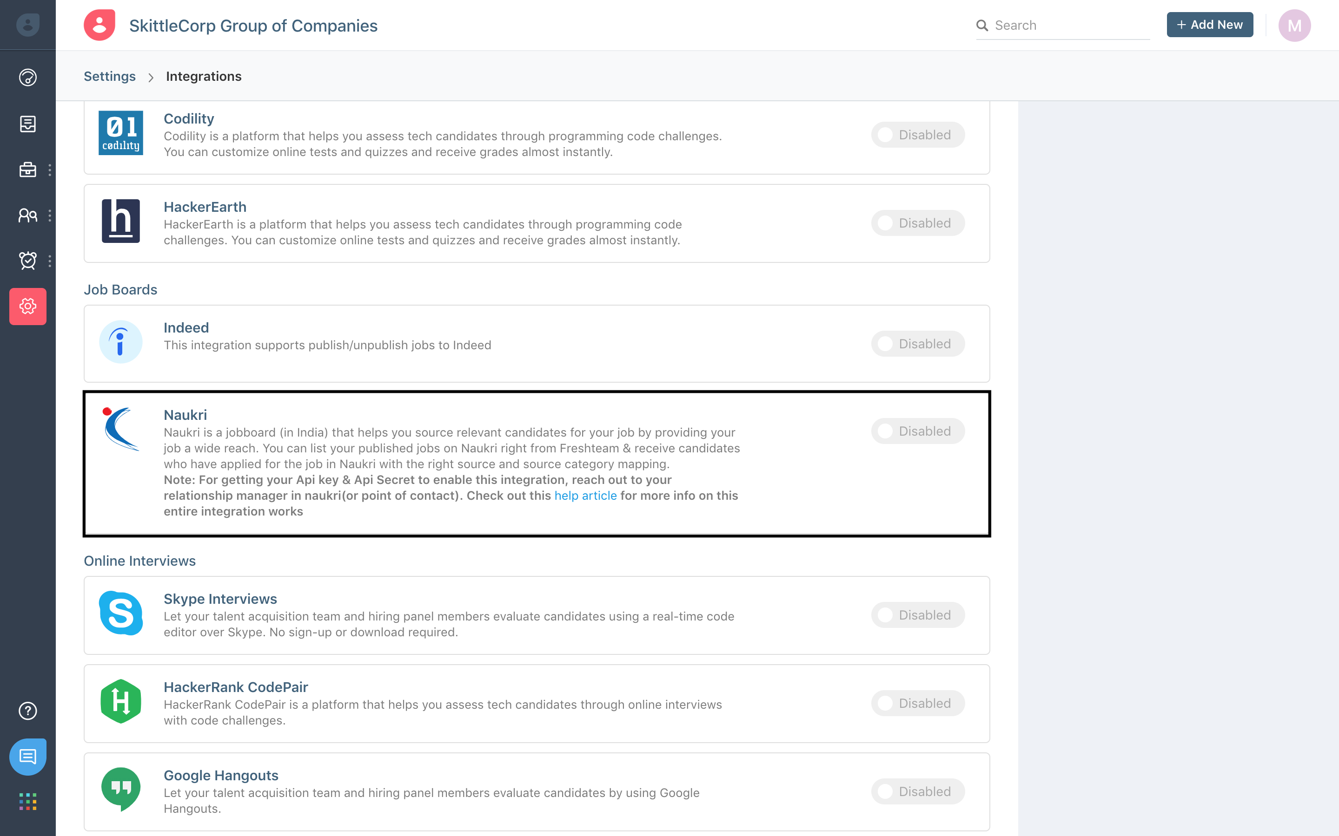Open the blue chat message icon
Viewport: 1339px width, 836px height.
(28, 757)
